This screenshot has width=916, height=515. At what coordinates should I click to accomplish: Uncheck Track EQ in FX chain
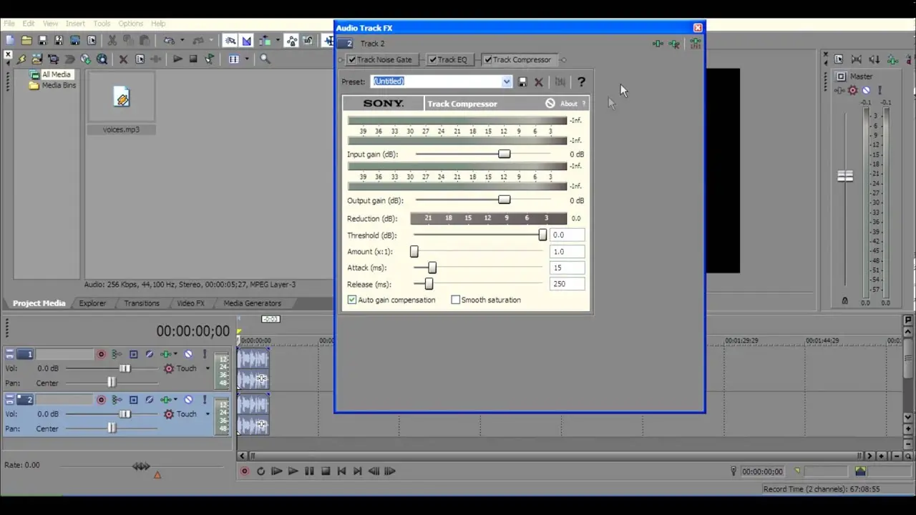tap(432, 60)
